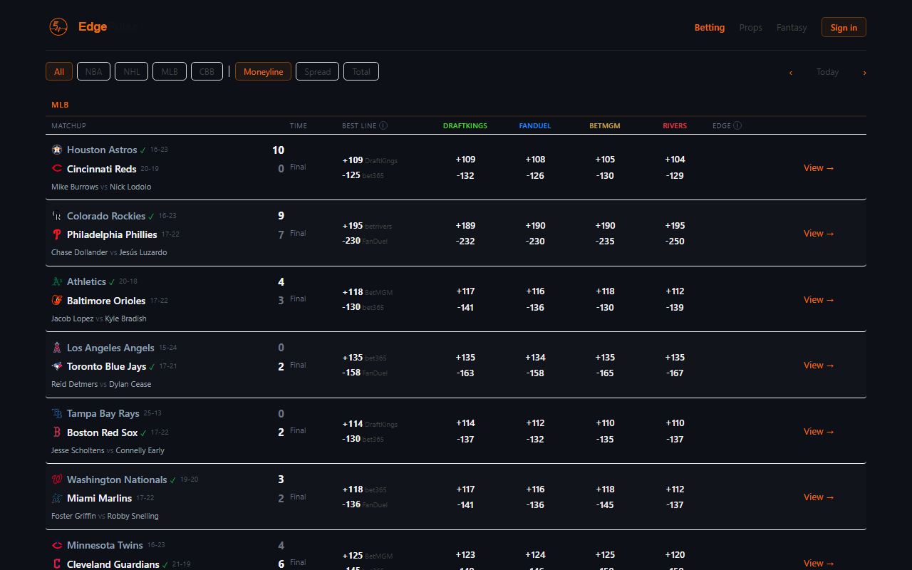
Task: Click the Tampa Bay Rays team logo
Action: [57, 413]
